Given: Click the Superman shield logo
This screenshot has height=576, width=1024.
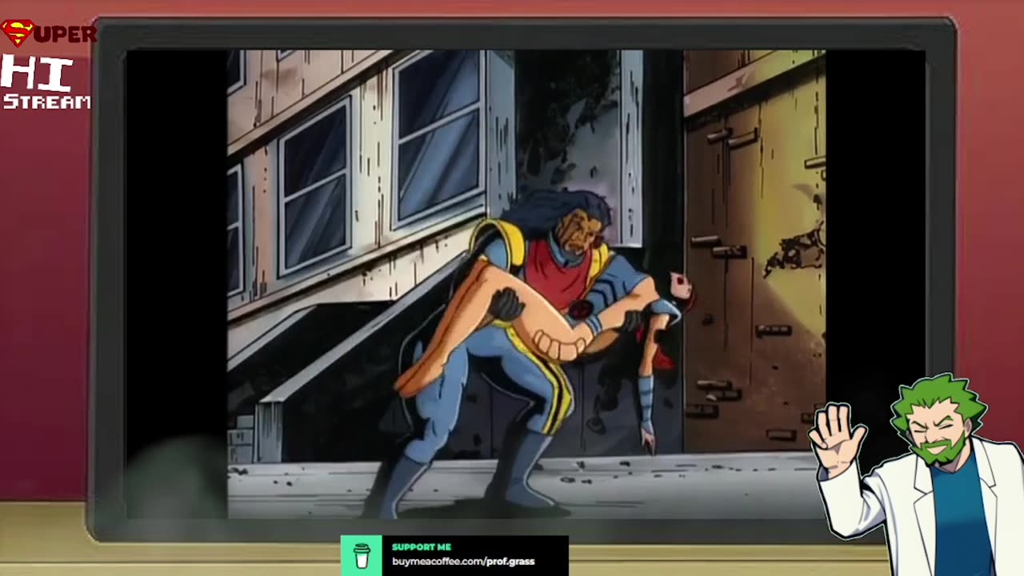Looking at the screenshot, I should pyautogui.click(x=17, y=34).
